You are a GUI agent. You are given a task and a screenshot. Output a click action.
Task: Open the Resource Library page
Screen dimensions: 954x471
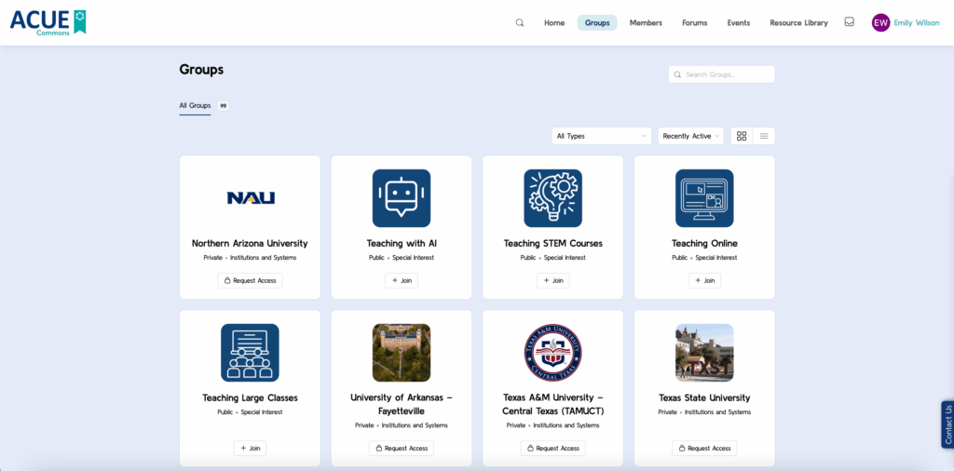point(798,23)
